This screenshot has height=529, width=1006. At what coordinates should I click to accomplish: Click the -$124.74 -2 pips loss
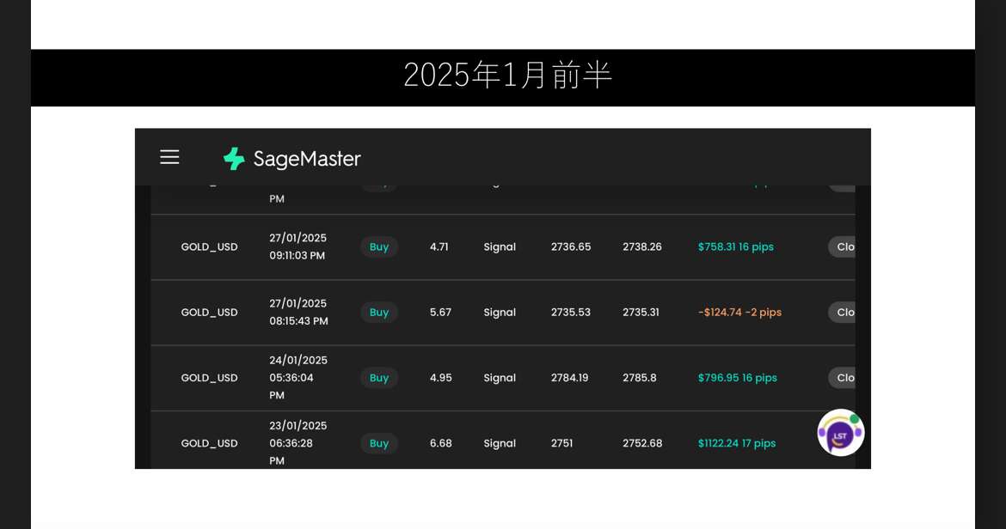pyautogui.click(x=739, y=313)
